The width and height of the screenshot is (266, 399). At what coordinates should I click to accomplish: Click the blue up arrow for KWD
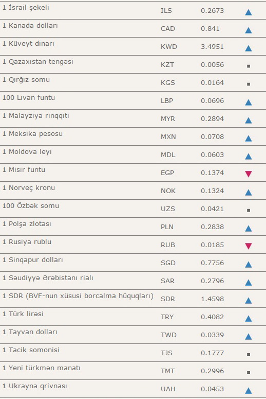(x=248, y=48)
